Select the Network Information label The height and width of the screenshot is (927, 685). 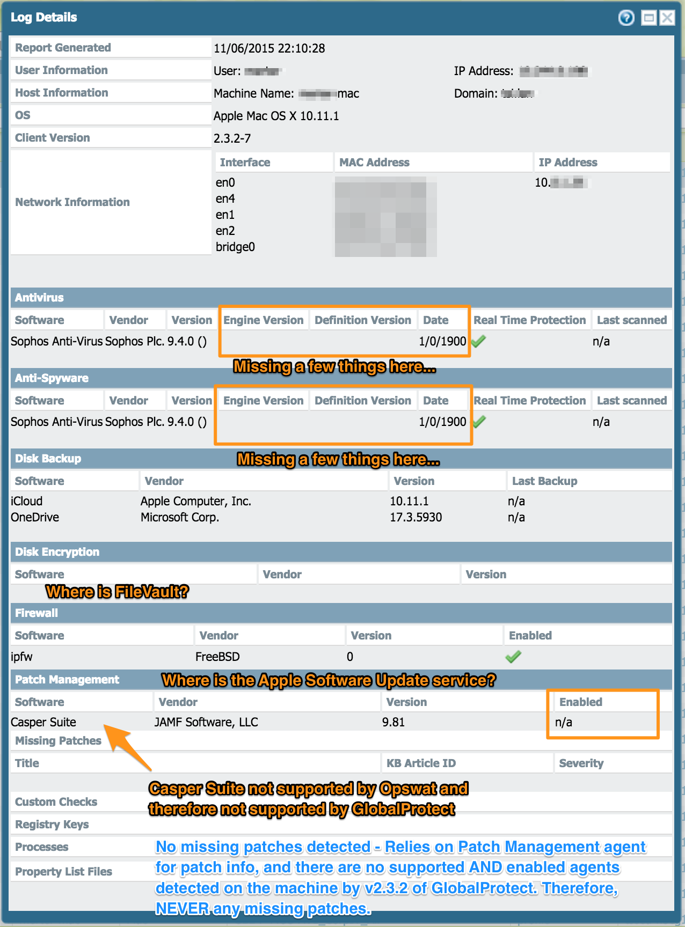pyautogui.click(x=72, y=202)
